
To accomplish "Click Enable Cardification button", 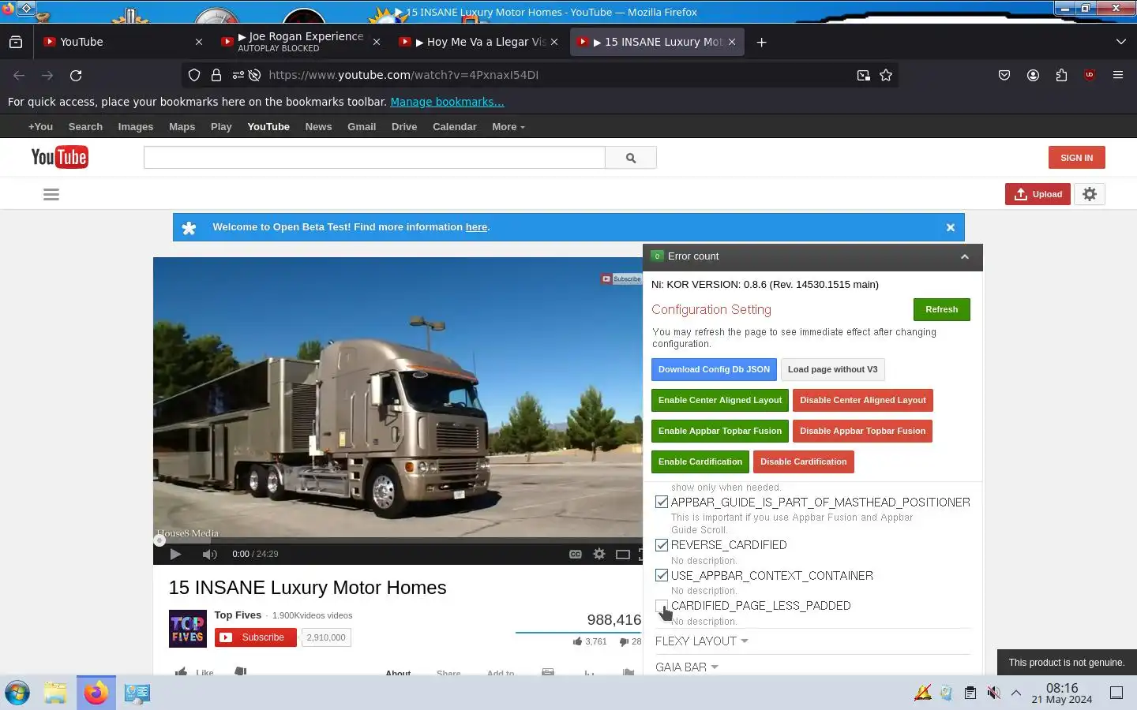I will (x=700, y=461).
